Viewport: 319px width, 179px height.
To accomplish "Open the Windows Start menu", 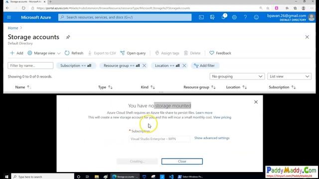I will (x=6, y=177).
